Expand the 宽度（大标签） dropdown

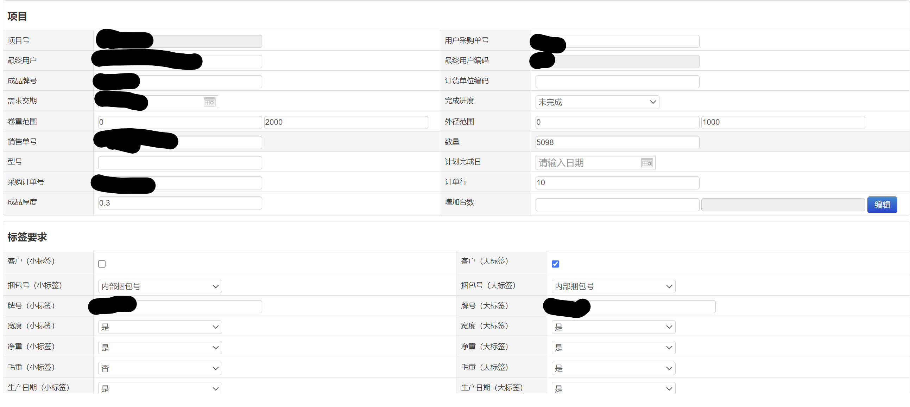614,327
